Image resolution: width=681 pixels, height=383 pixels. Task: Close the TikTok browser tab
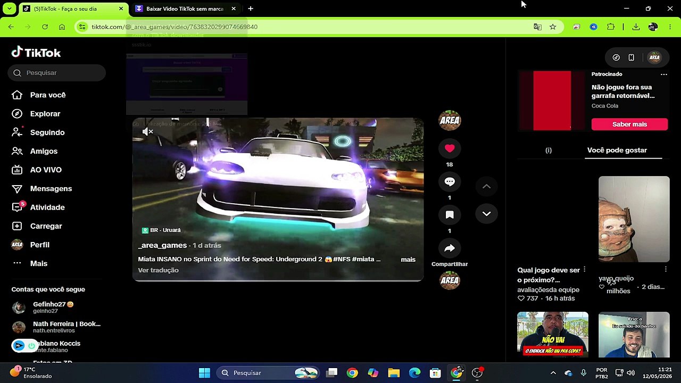click(x=121, y=9)
